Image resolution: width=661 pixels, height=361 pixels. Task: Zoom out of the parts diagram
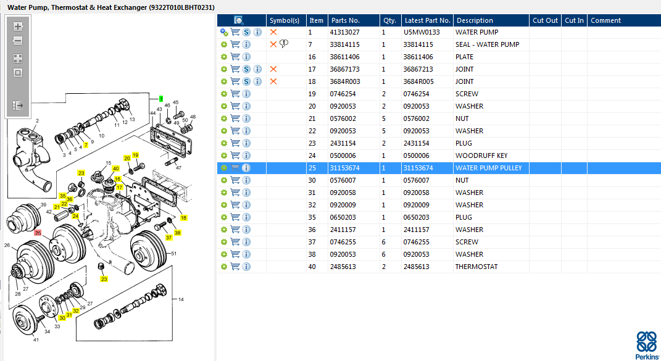coord(18,41)
